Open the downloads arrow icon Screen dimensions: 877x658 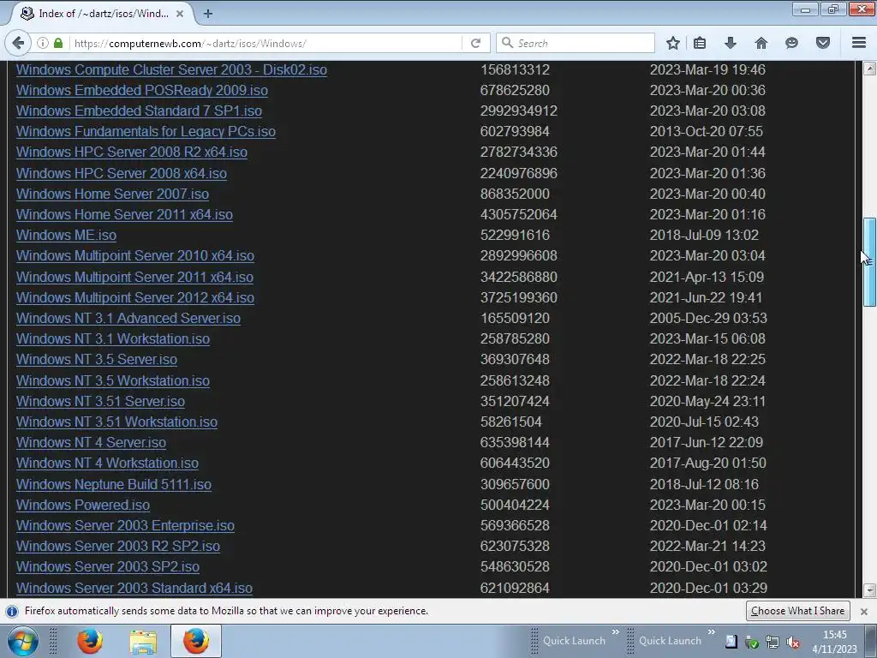click(x=731, y=43)
